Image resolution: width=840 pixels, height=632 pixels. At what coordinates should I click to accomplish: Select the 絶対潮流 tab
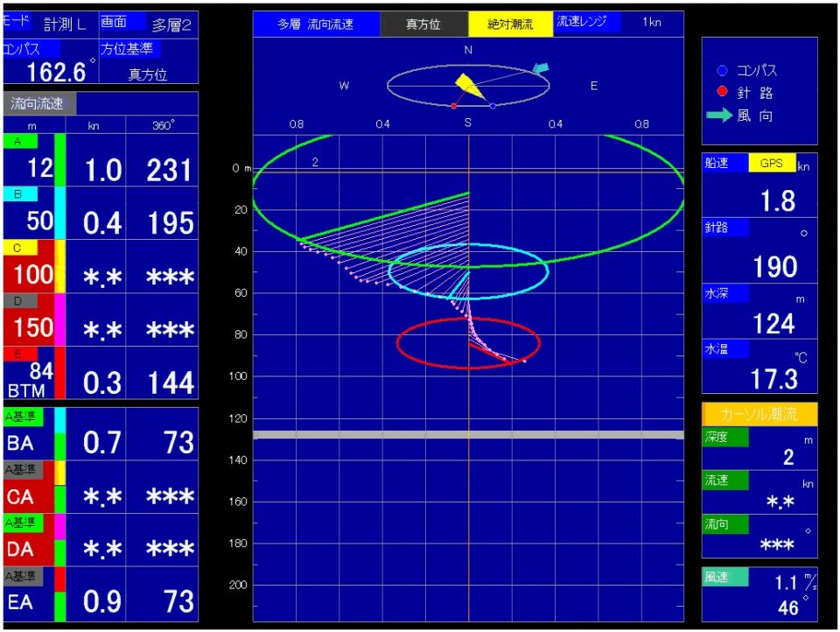tap(510, 24)
